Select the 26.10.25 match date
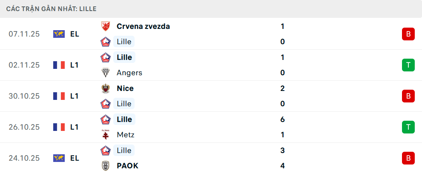 tap(24, 127)
